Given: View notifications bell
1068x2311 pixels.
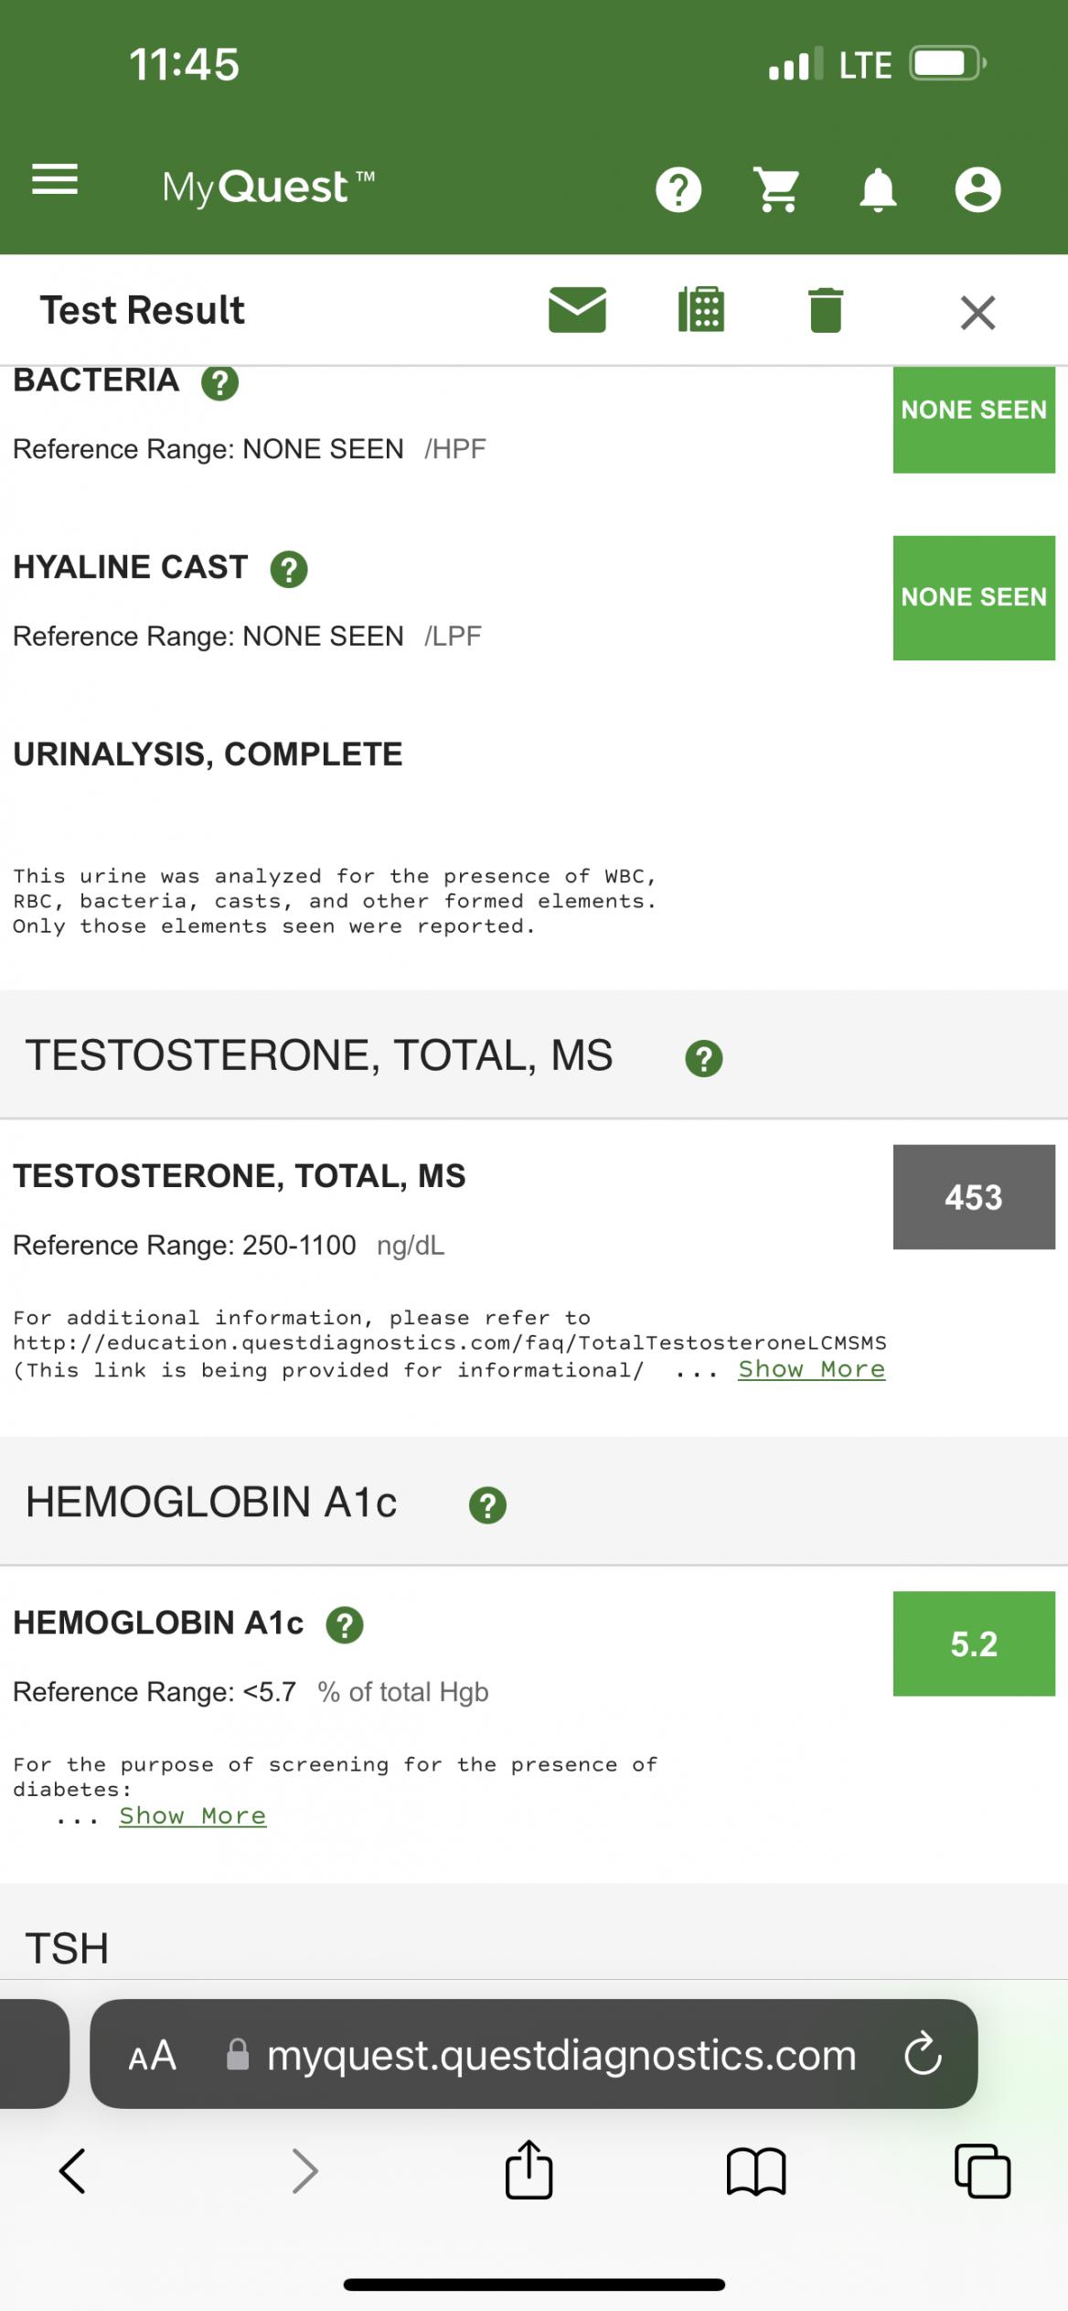Looking at the screenshot, I should (x=878, y=190).
